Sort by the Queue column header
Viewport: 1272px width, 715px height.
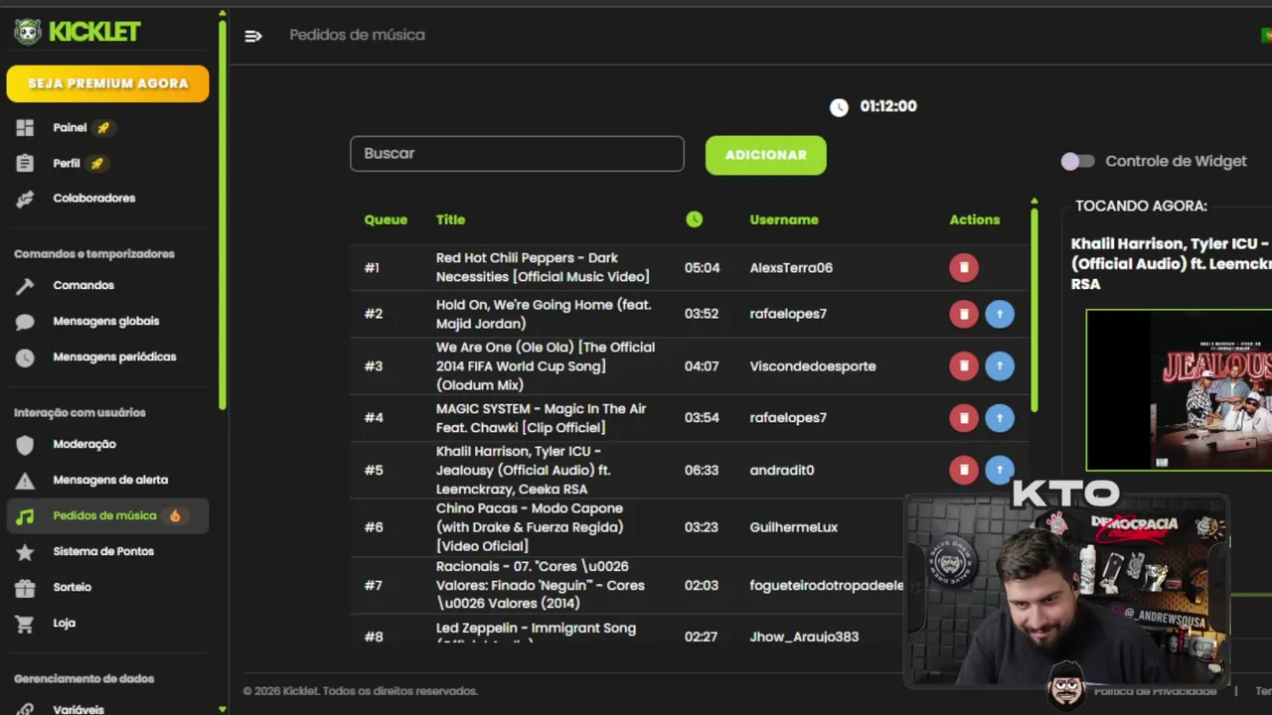pos(386,219)
